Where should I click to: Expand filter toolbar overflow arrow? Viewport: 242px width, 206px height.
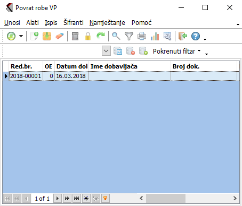point(206,54)
